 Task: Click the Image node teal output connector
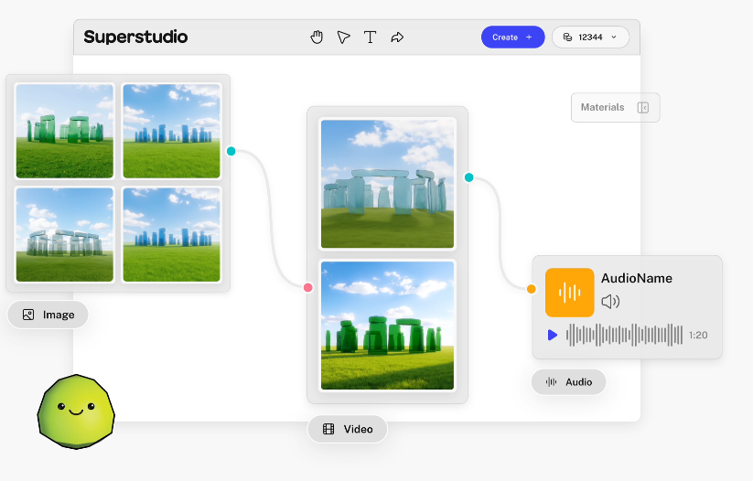click(x=231, y=151)
